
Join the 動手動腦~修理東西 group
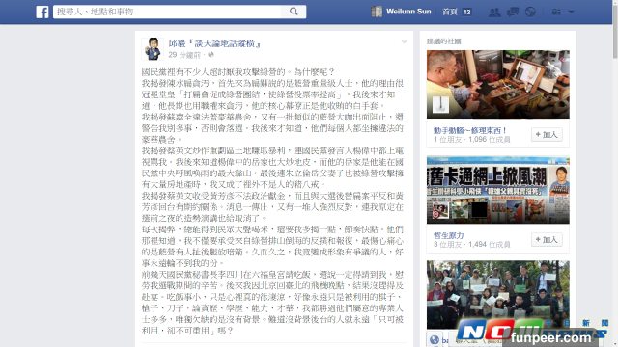tap(547, 135)
